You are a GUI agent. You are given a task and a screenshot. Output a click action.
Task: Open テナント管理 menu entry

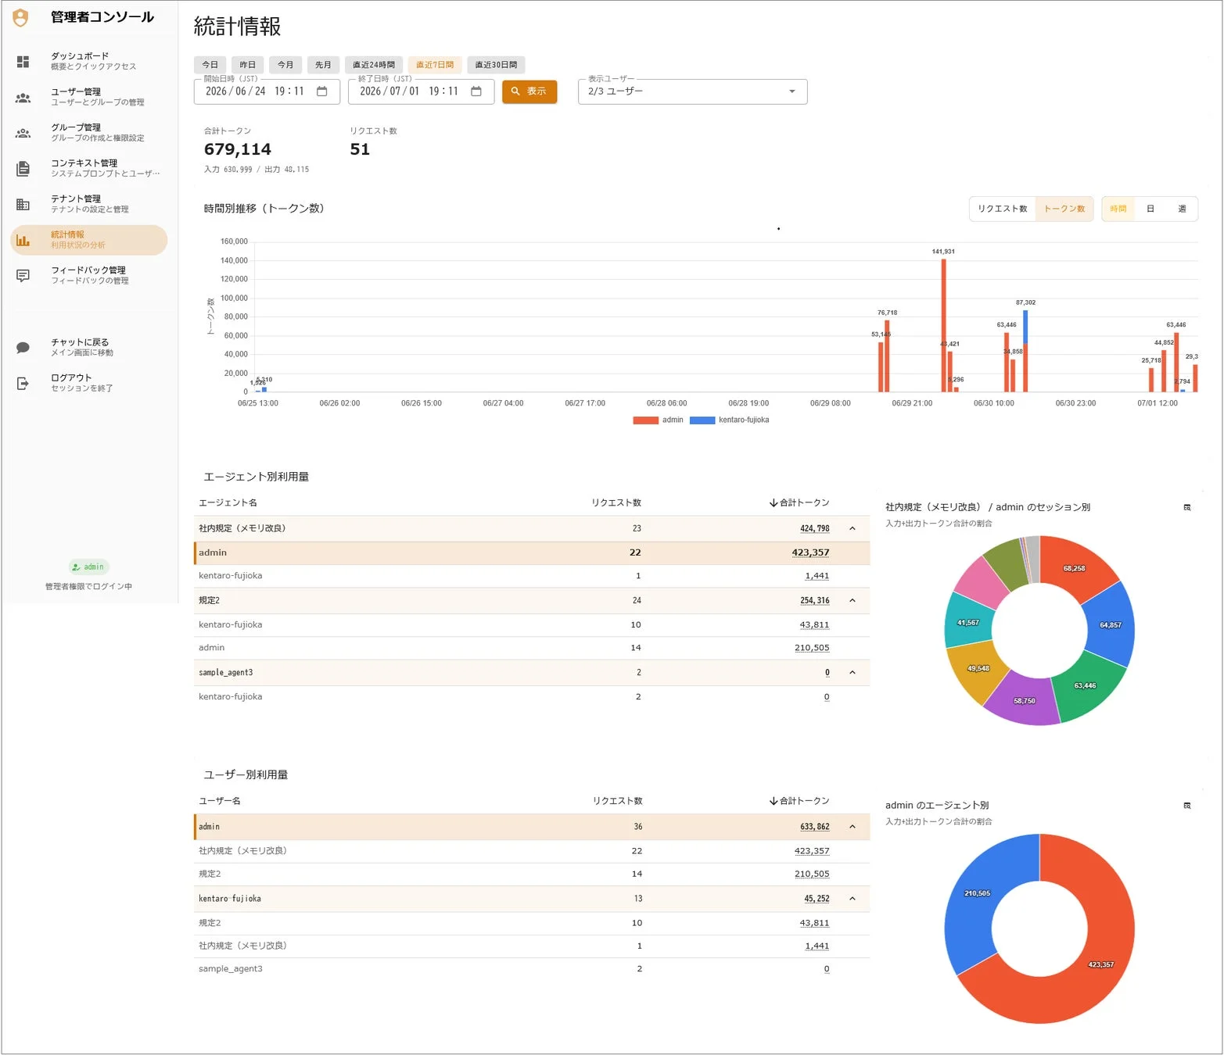coord(89,204)
